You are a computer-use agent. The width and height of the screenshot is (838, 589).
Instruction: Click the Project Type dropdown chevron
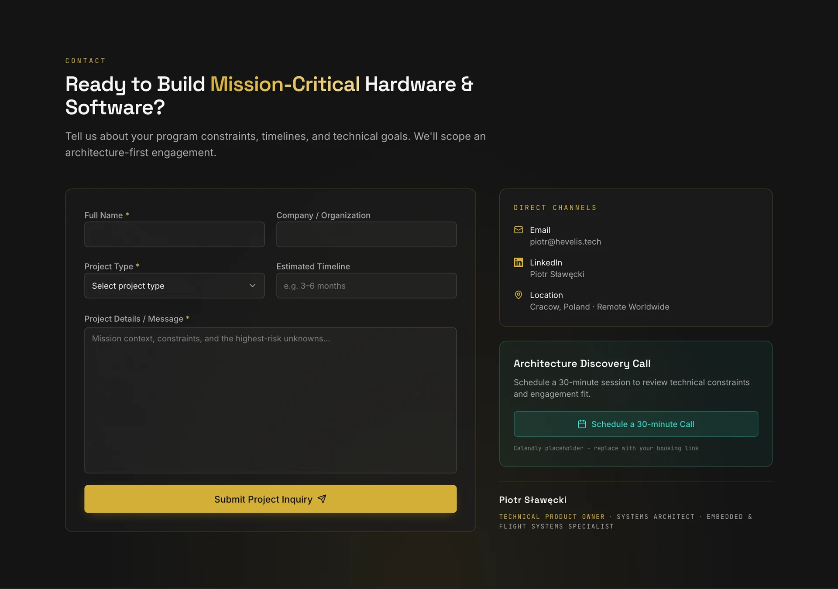(252, 286)
